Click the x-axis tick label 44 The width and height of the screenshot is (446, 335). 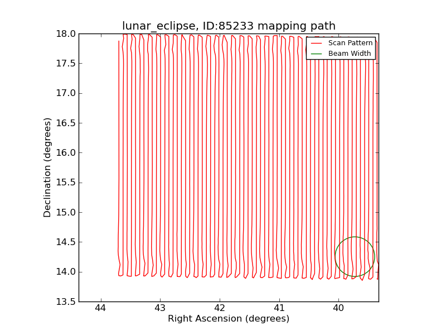(101, 308)
